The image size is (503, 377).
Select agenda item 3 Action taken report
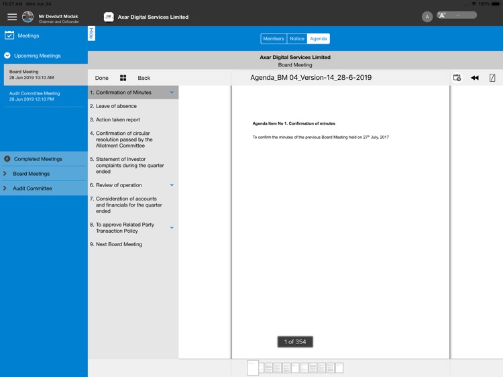133,119
